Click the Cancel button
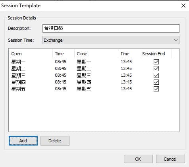Image resolution: width=189 pixels, height=167 pixels. pos(170,159)
